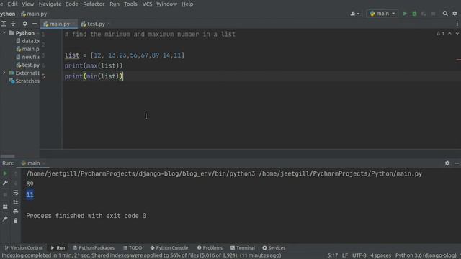Open Run tool window button
The width and height of the screenshot is (461, 259).
click(58, 247)
